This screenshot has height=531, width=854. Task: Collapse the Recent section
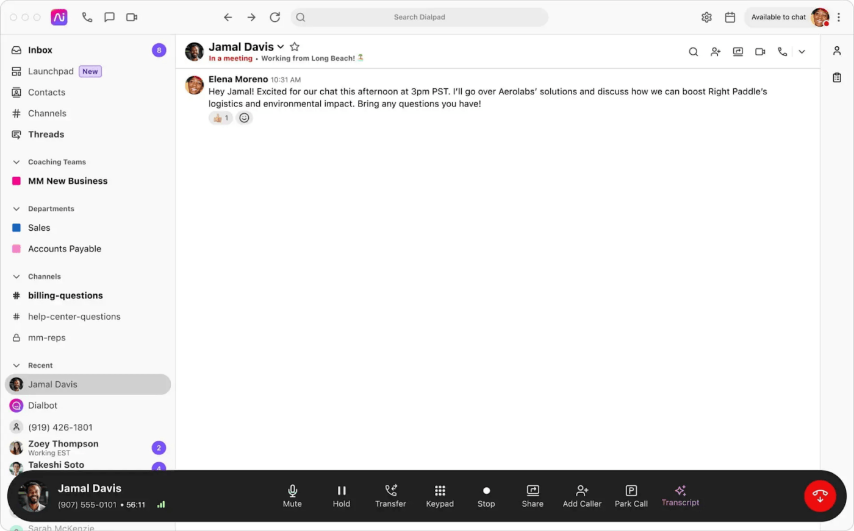pyautogui.click(x=16, y=365)
